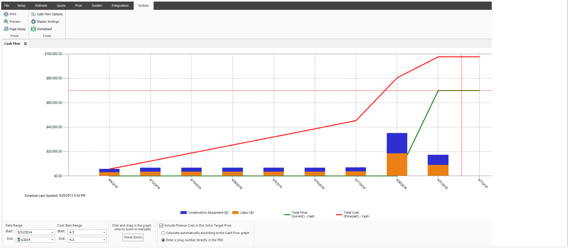Open Cash Flow Options tool
The image size is (568, 248).
click(33, 14)
